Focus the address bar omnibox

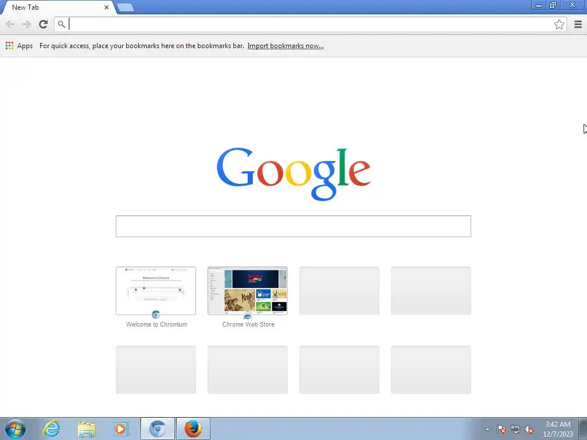pyautogui.click(x=310, y=24)
